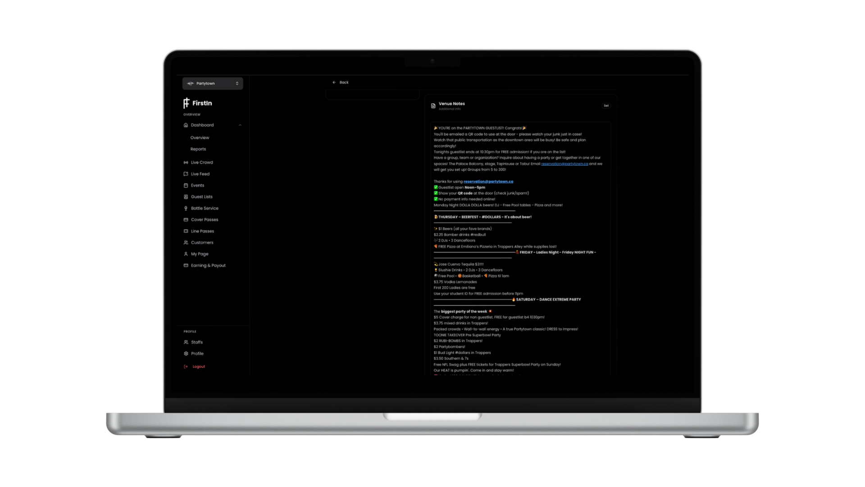865x487 pixels.
Task: Click the bold reservation@partytown.ca email link
Action: pyautogui.click(x=488, y=182)
